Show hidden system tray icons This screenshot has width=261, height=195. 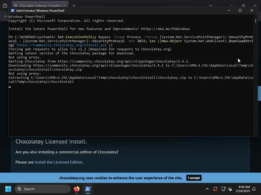pyautogui.click(x=207, y=189)
